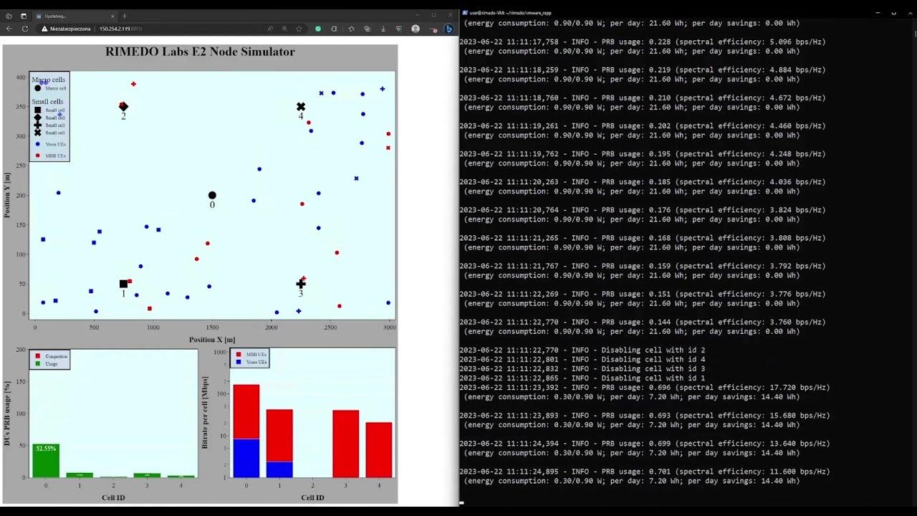
Task: Click 'DL's PRB usage [%]' axis label
Action: (8, 414)
